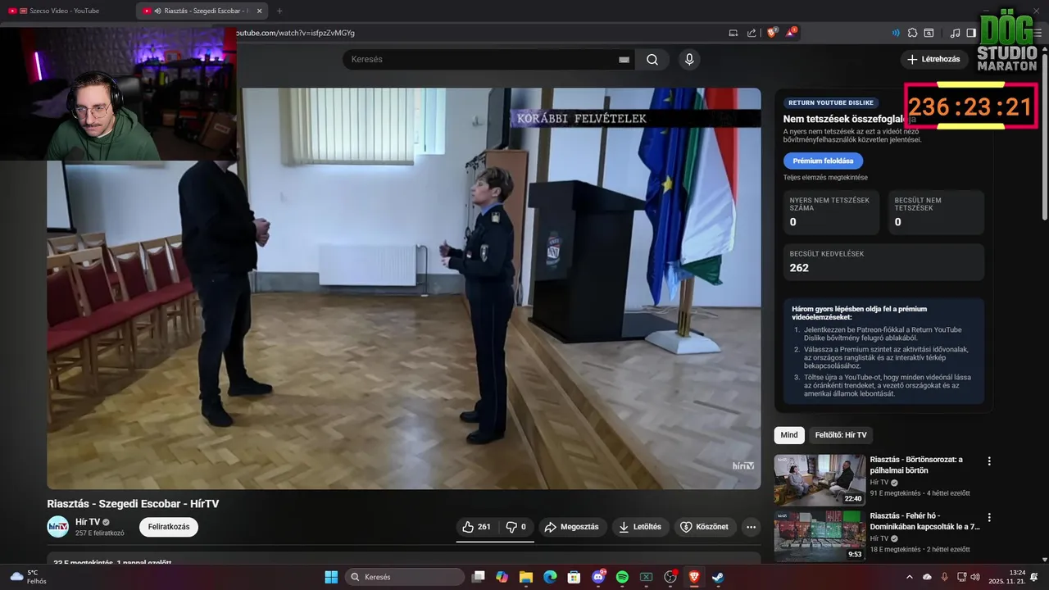This screenshot has width=1049, height=590.
Task: Open Teljes elemzés megtekintése link
Action: 825,177
